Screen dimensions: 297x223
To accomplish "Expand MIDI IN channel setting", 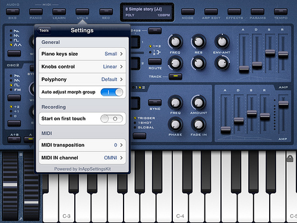I will pyautogui.click(x=83, y=158).
